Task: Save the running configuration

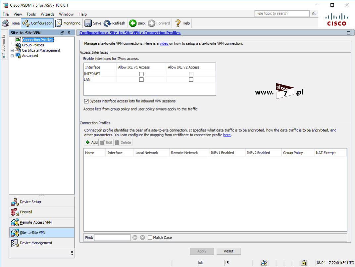Action: point(93,23)
